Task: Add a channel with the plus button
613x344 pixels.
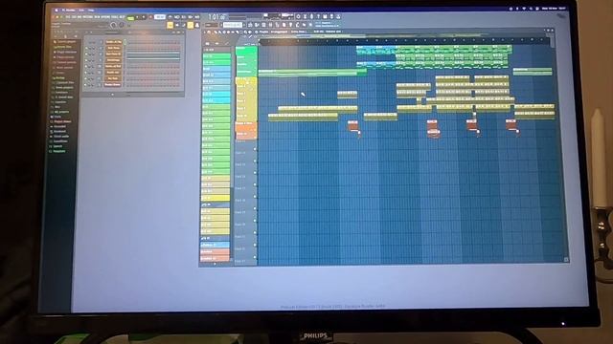Action: point(113,94)
